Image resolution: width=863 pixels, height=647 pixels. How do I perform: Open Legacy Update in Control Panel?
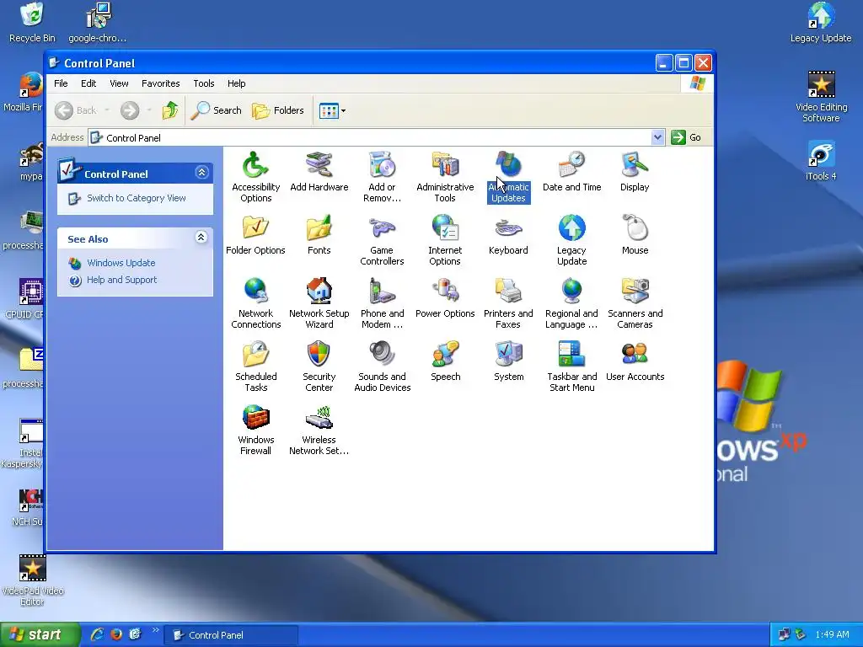(x=571, y=240)
